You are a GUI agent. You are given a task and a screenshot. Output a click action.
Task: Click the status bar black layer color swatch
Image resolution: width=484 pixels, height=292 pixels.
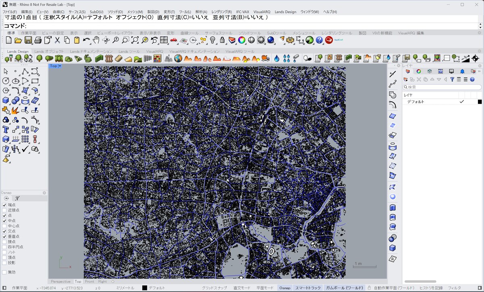pos(144,288)
